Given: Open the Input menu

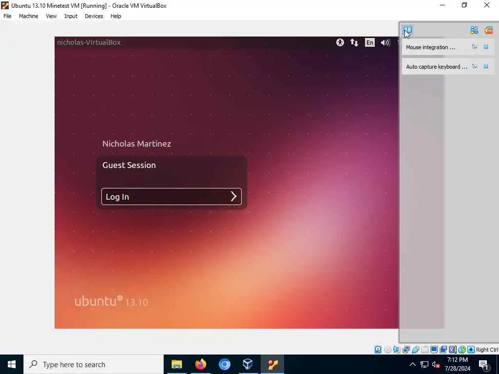Looking at the screenshot, I should click(71, 16).
